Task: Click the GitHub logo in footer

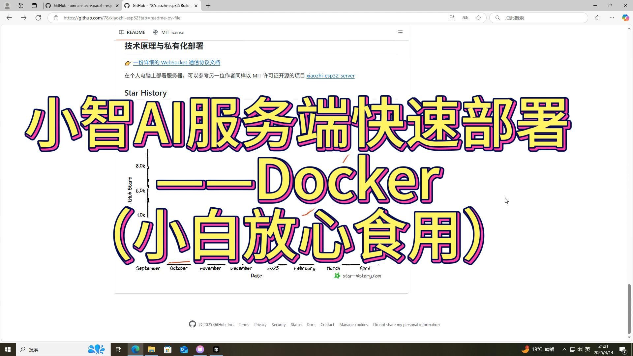Action: pyautogui.click(x=192, y=324)
